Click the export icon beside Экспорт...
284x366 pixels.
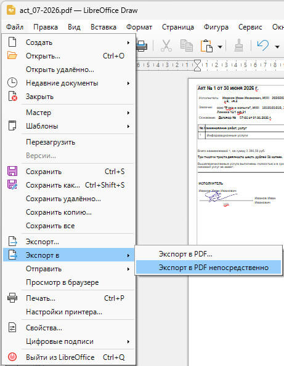[x=12, y=241]
